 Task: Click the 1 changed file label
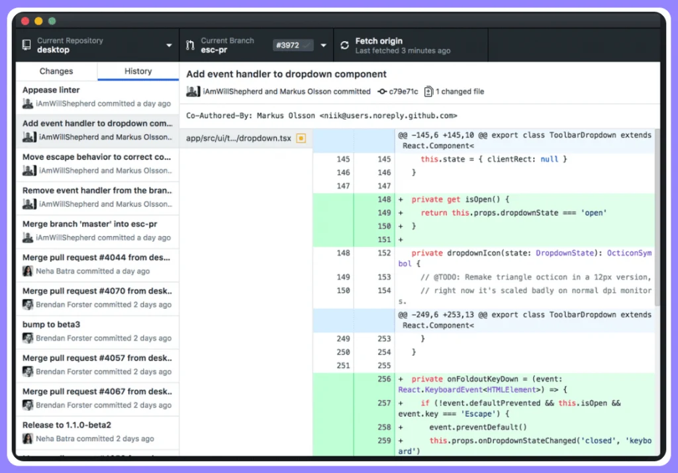pos(460,91)
